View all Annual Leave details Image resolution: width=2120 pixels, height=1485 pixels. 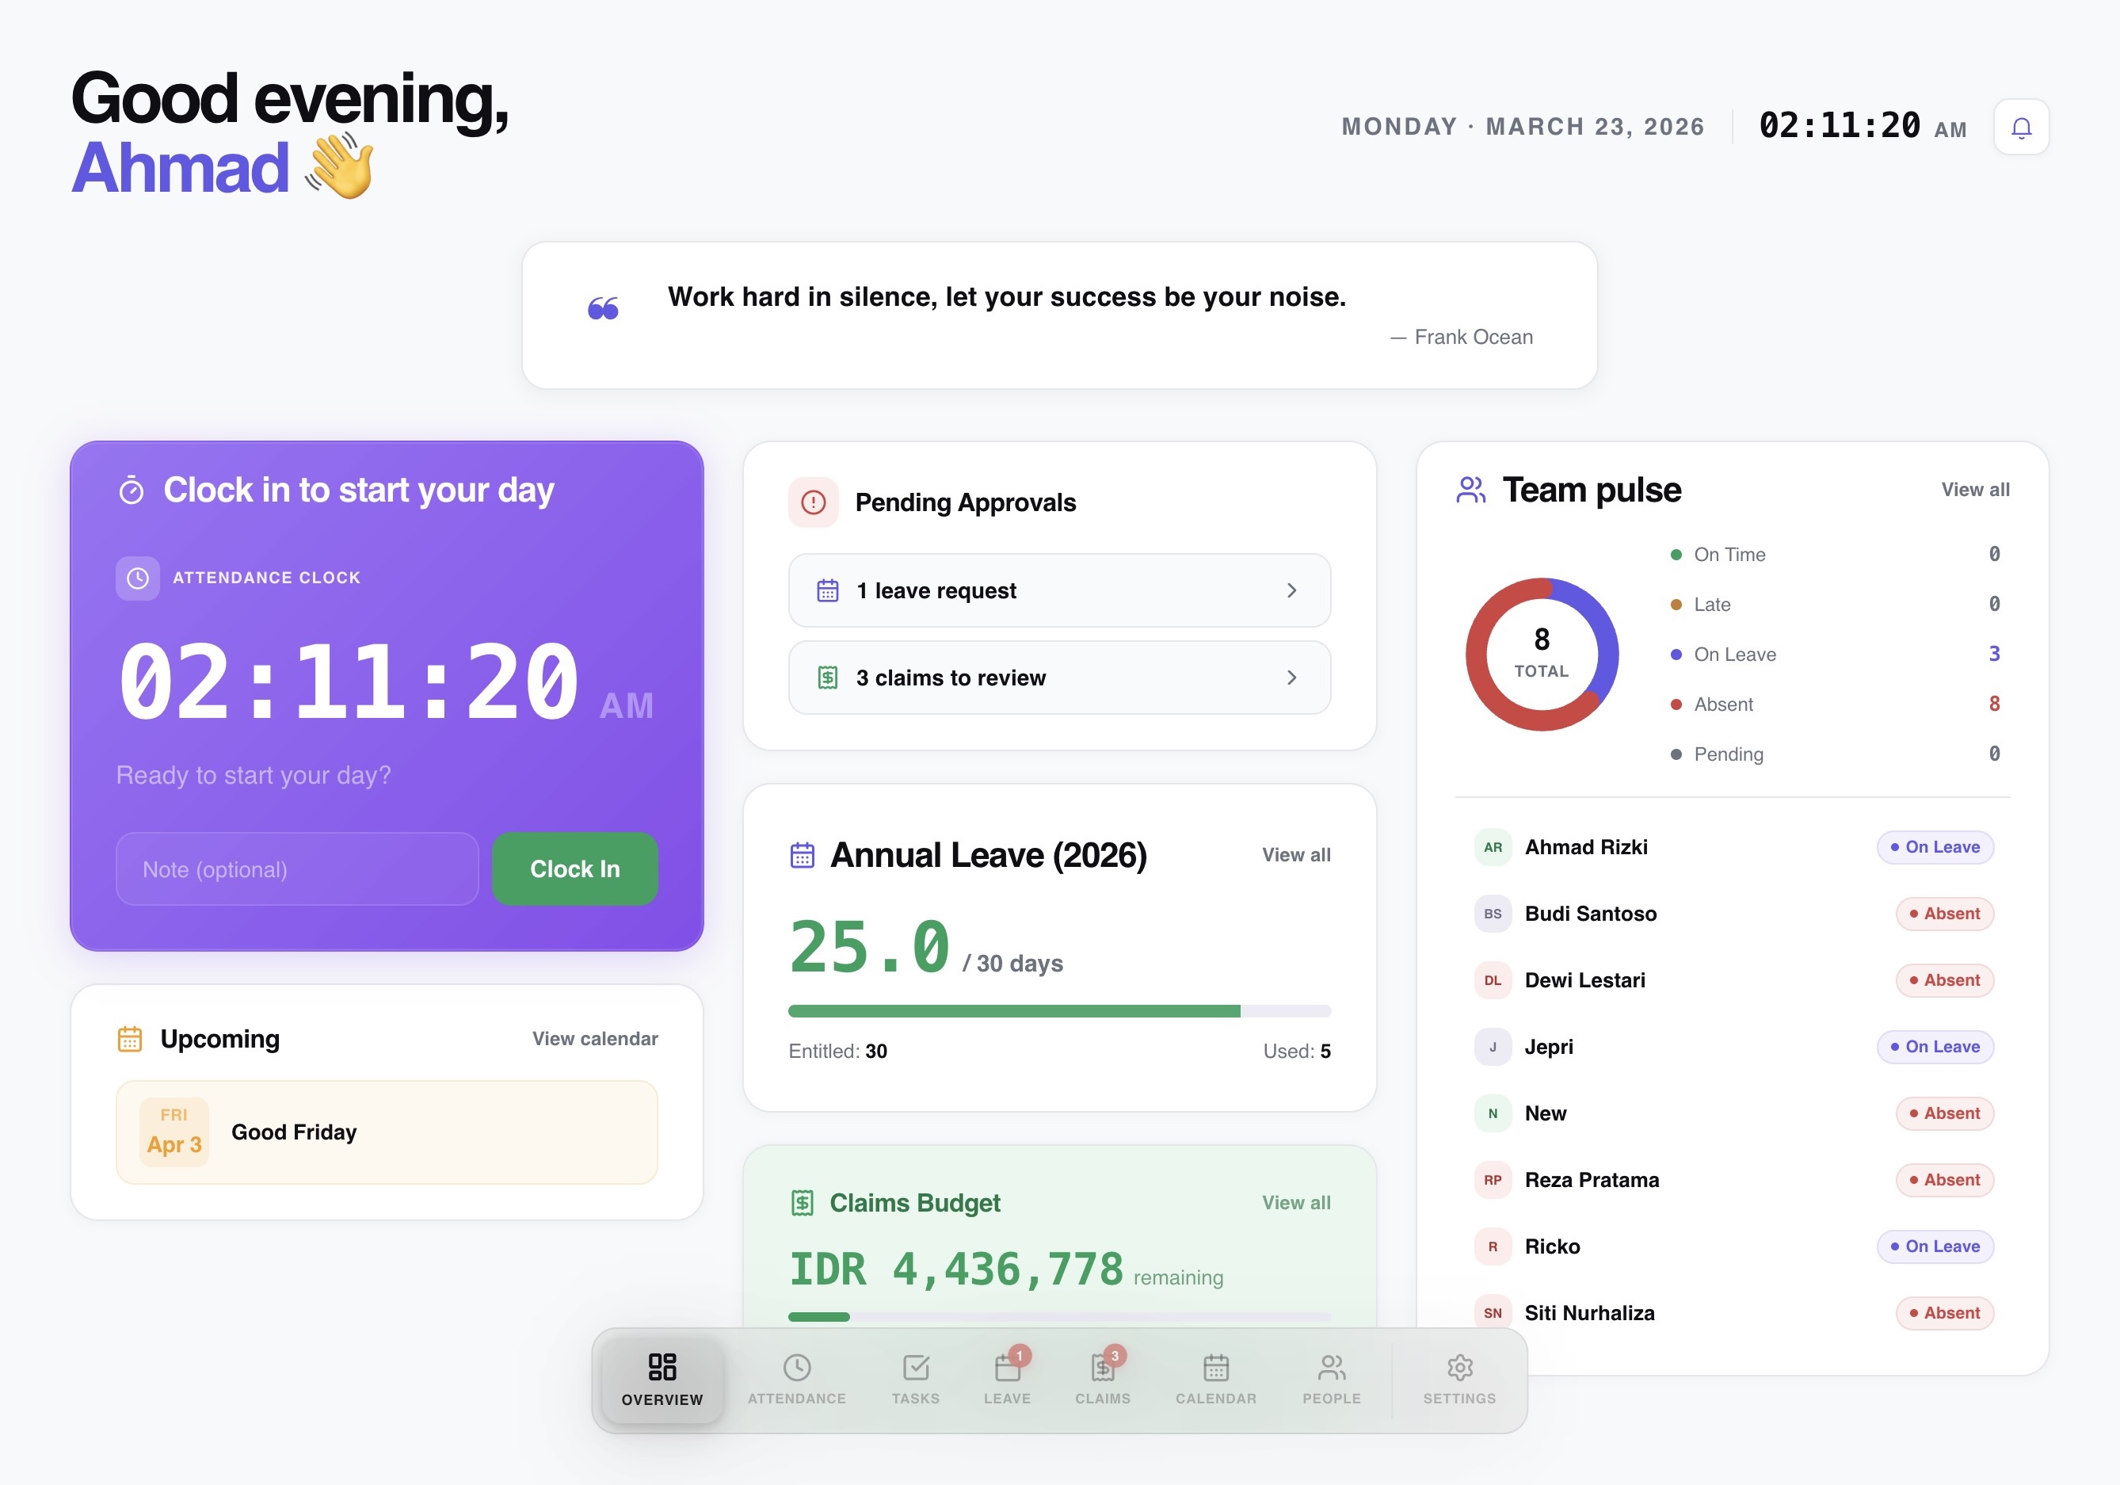coord(1295,855)
